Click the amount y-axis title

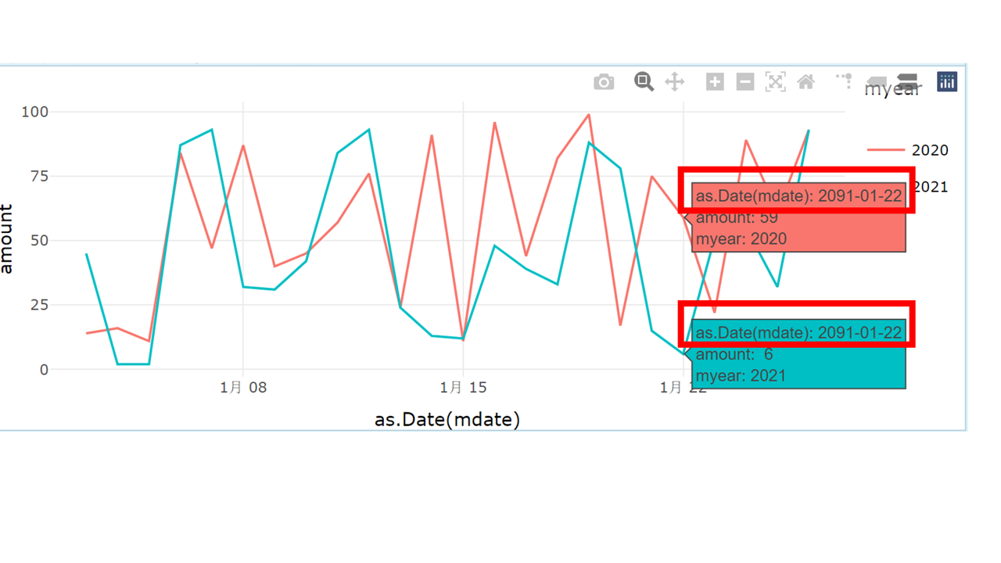(x=7, y=239)
